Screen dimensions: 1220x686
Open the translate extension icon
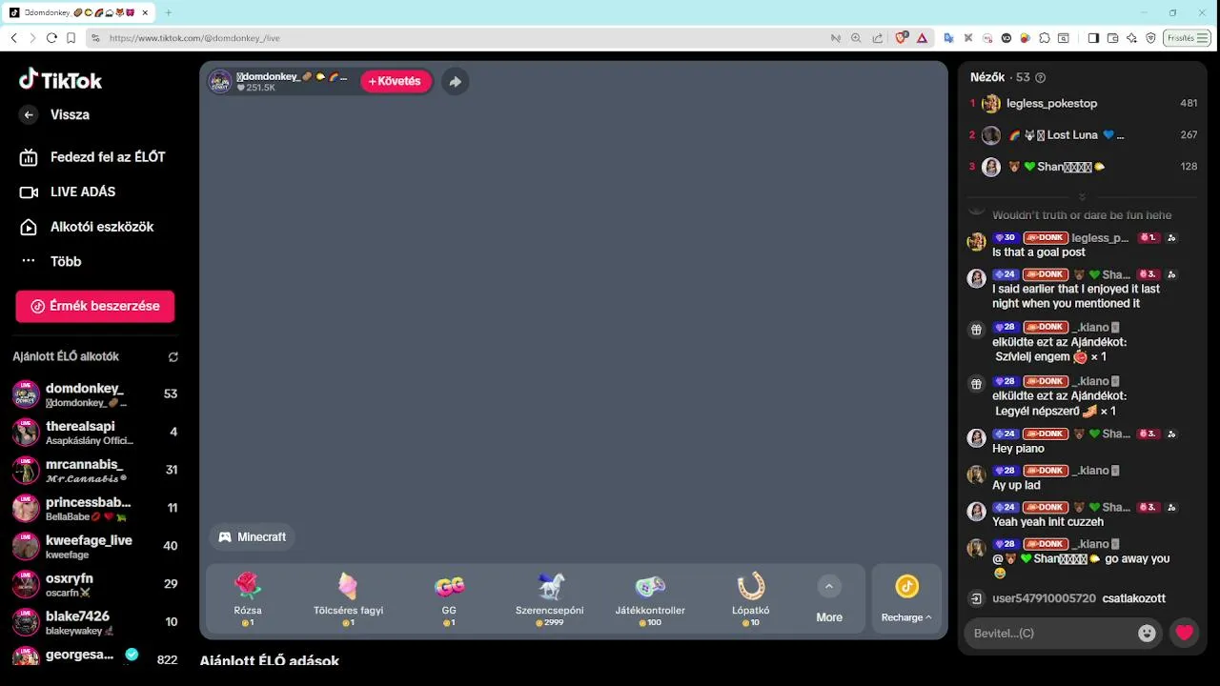coord(948,38)
